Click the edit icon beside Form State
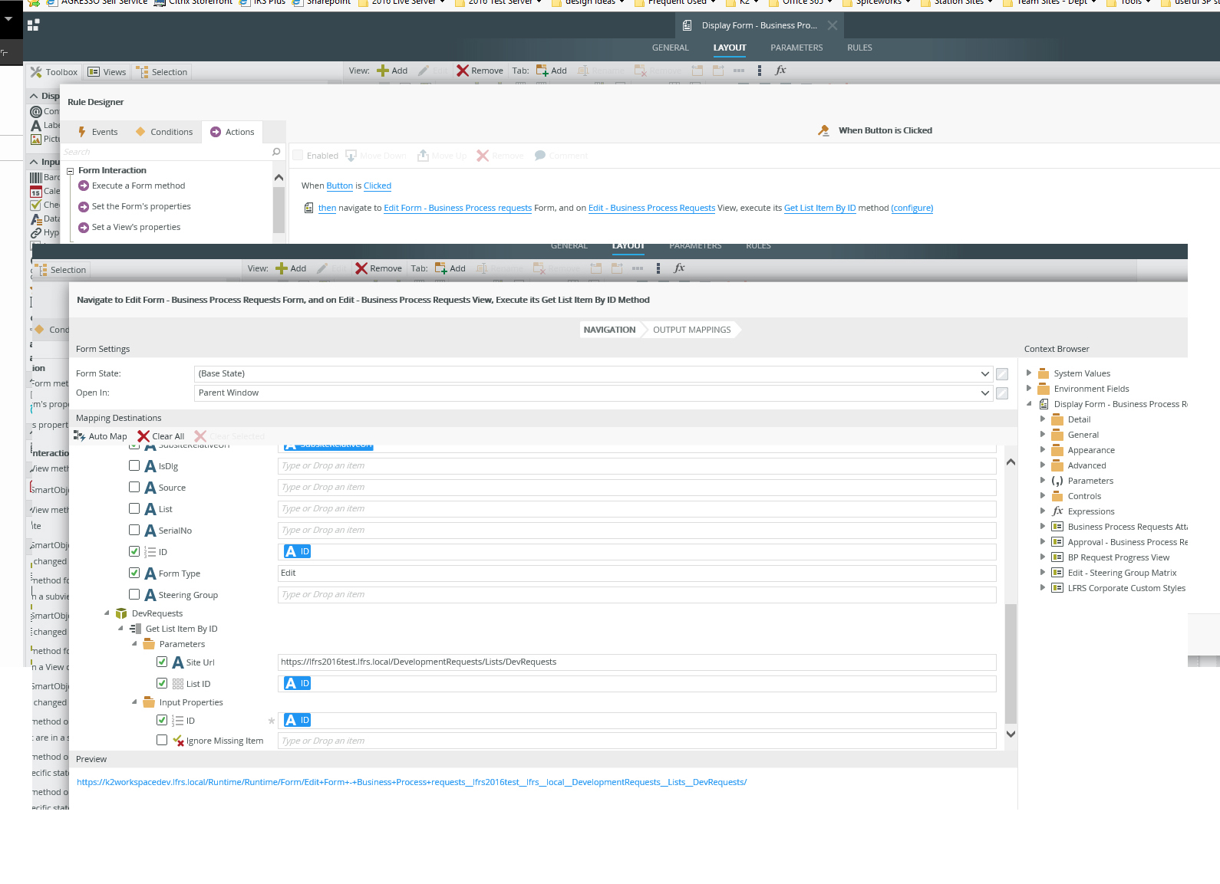Image resolution: width=1220 pixels, height=884 pixels. click(x=1002, y=374)
